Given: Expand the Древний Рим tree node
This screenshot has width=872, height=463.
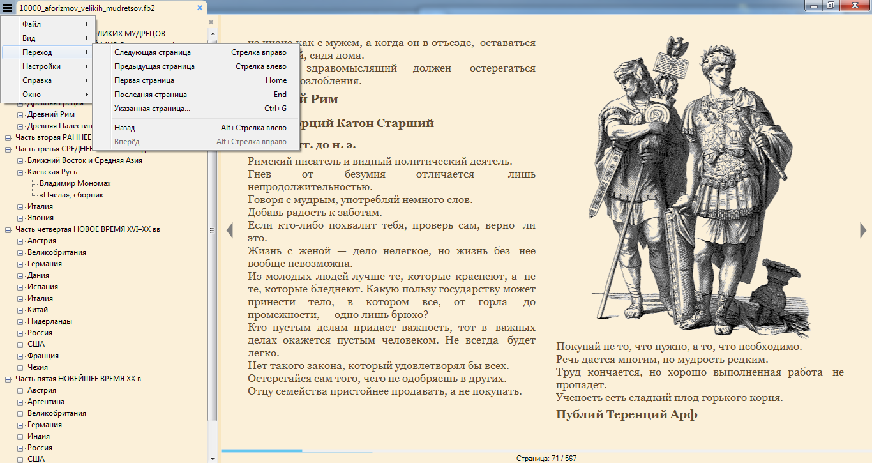Looking at the screenshot, I should (x=20, y=115).
